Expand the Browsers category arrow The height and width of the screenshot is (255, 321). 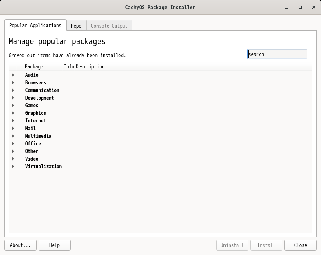pyautogui.click(x=13, y=83)
